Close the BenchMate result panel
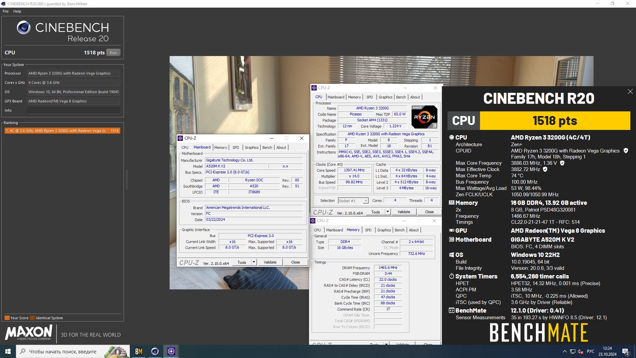 (x=630, y=91)
